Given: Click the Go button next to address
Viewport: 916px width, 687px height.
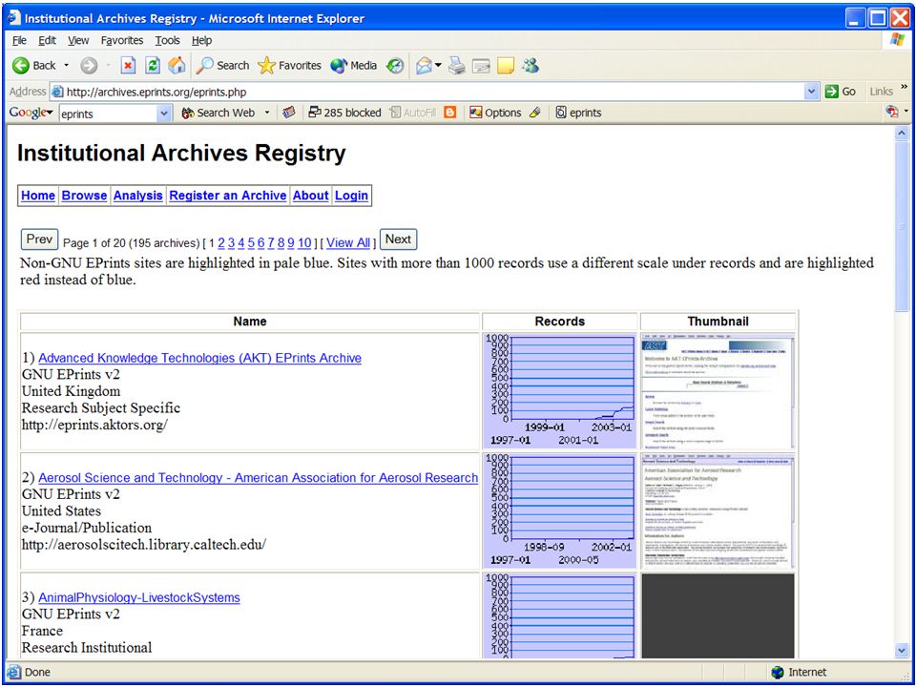Looking at the screenshot, I should coord(840,92).
